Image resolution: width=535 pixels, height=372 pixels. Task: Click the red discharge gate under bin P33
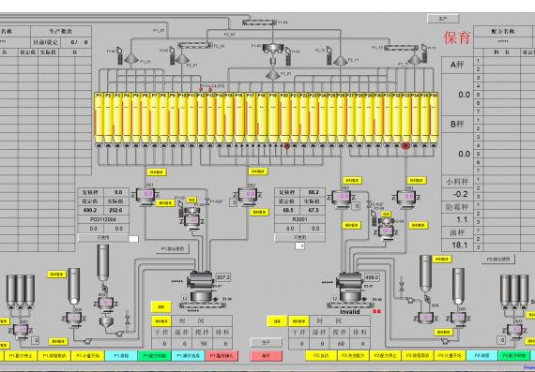[x=405, y=146]
